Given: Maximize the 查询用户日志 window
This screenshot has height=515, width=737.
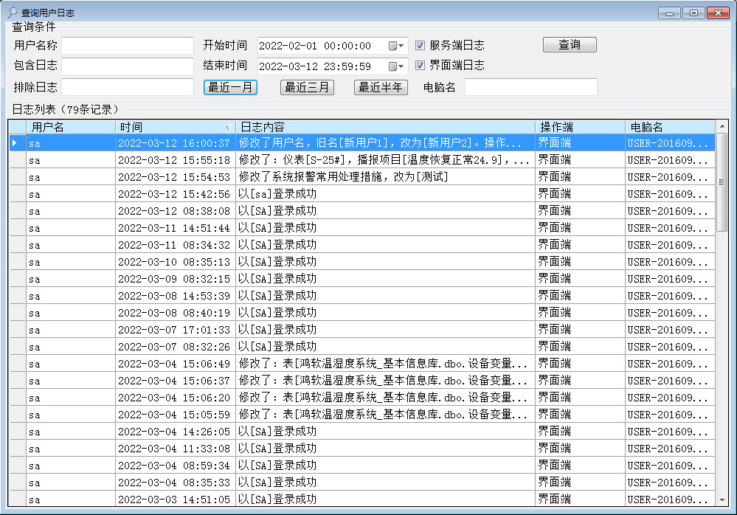Looking at the screenshot, I should point(693,13).
